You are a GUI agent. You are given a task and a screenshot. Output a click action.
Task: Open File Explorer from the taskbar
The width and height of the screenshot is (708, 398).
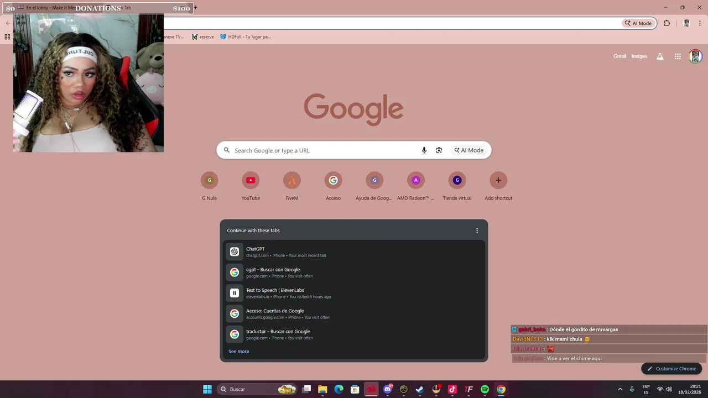pyautogui.click(x=322, y=389)
